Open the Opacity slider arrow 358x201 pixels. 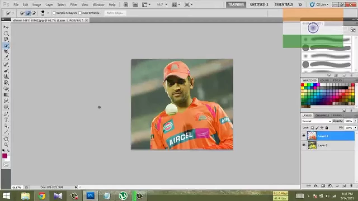pos(355,121)
